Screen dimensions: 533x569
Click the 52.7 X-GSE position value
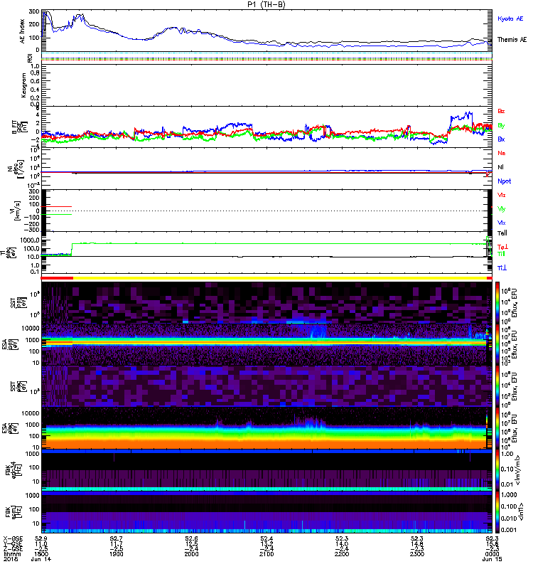pyautogui.click(x=116, y=538)
